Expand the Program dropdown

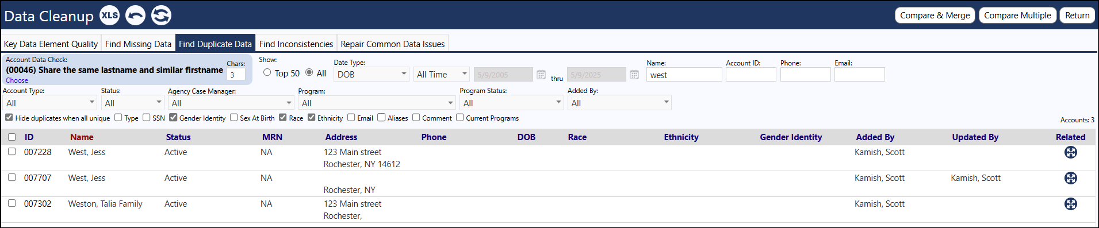point(377,103)
